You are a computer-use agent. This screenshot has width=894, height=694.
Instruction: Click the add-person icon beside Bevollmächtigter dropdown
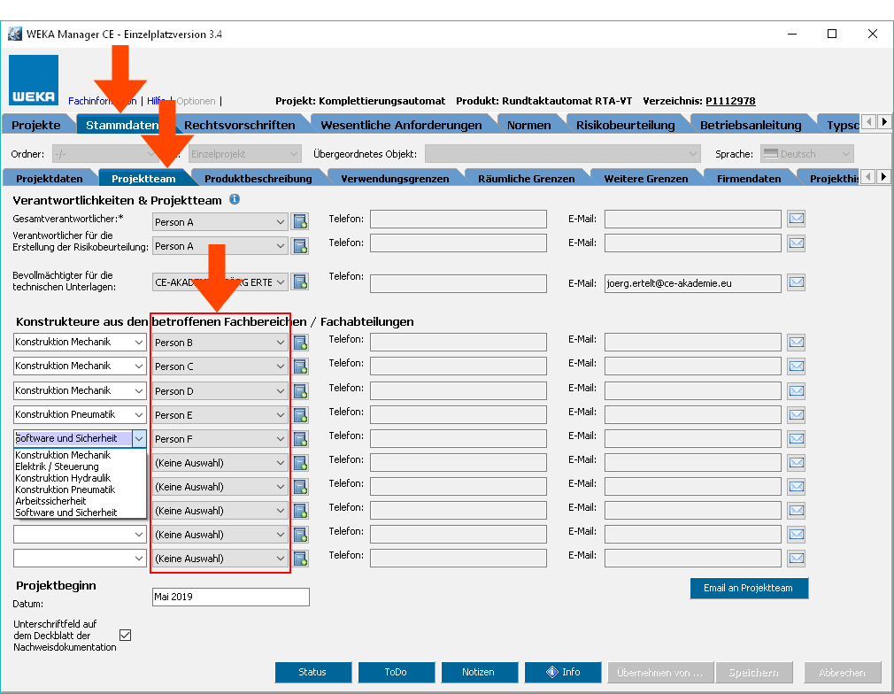coord(300,282)
